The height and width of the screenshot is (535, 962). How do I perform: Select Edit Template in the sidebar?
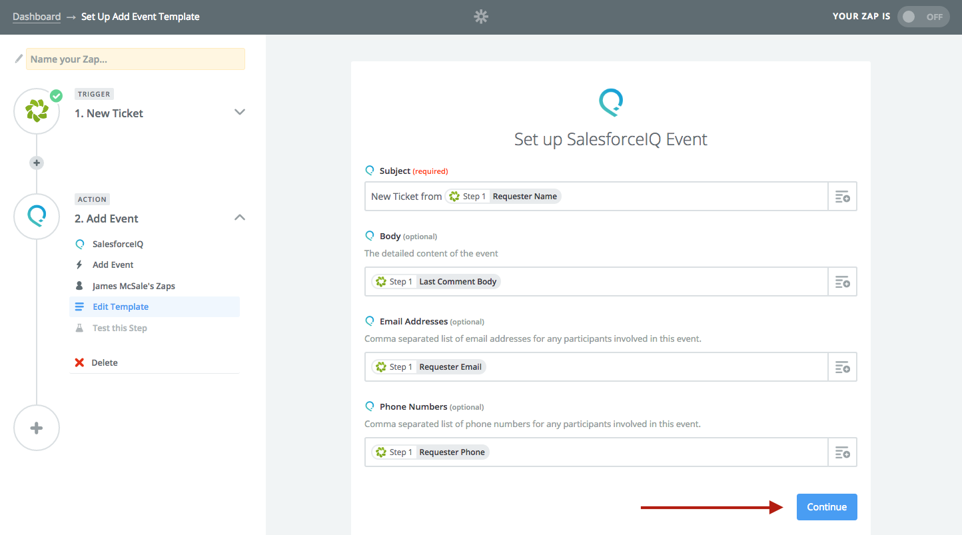121,307
